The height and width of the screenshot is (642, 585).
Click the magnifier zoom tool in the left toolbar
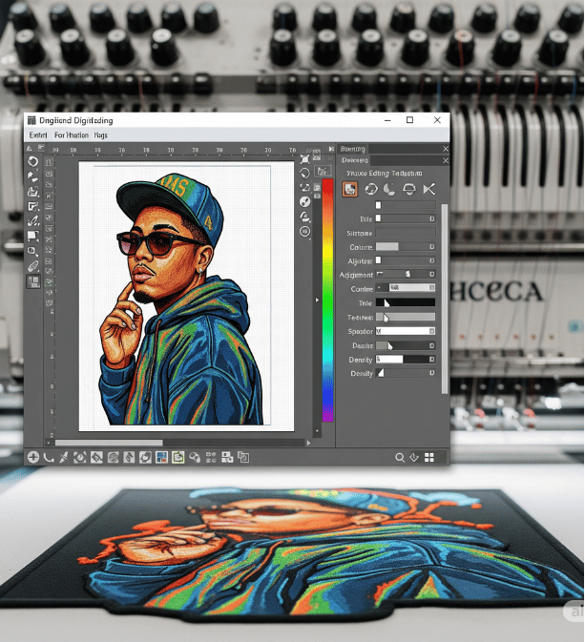(32, 250)
